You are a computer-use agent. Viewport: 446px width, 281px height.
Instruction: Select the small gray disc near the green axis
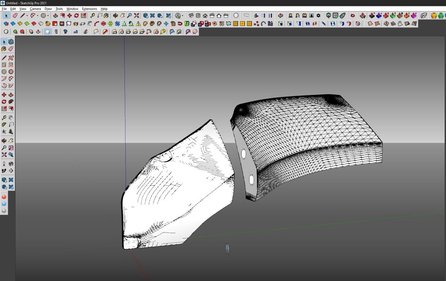click(227, 249)
